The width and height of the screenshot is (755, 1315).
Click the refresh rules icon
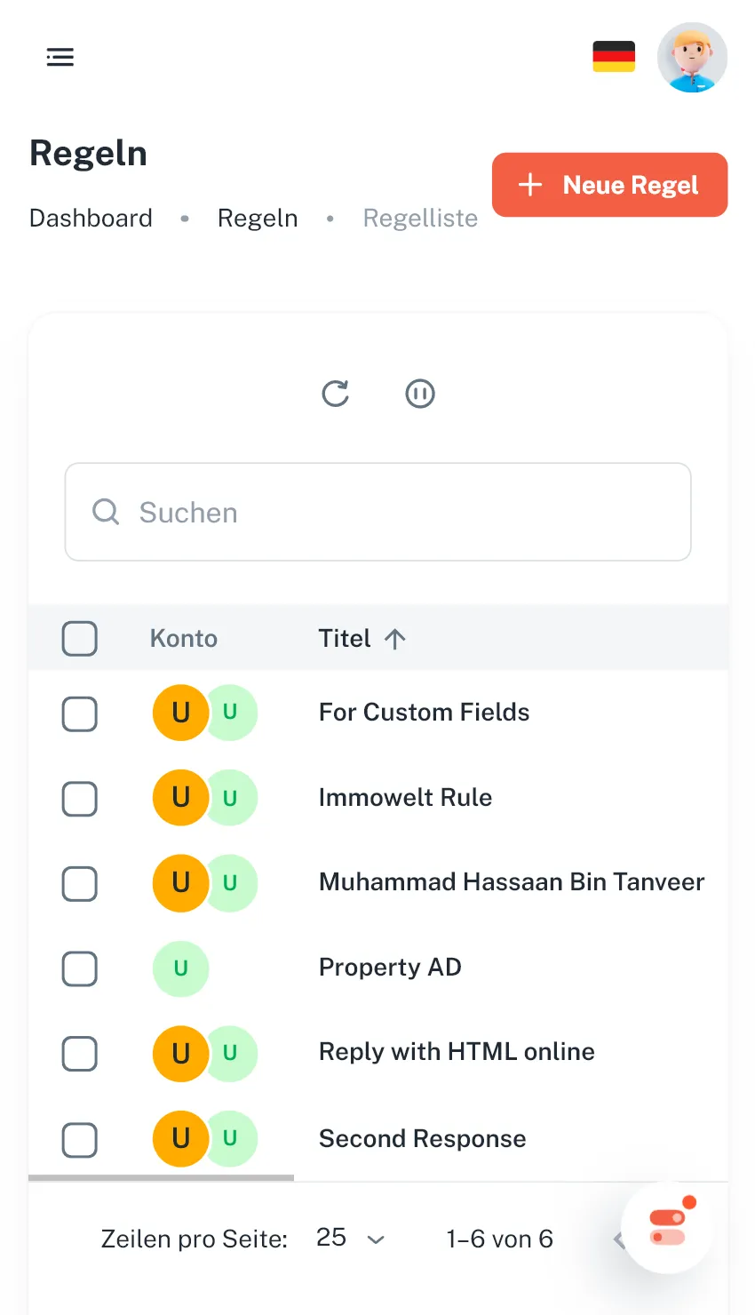tap(335, 394)
